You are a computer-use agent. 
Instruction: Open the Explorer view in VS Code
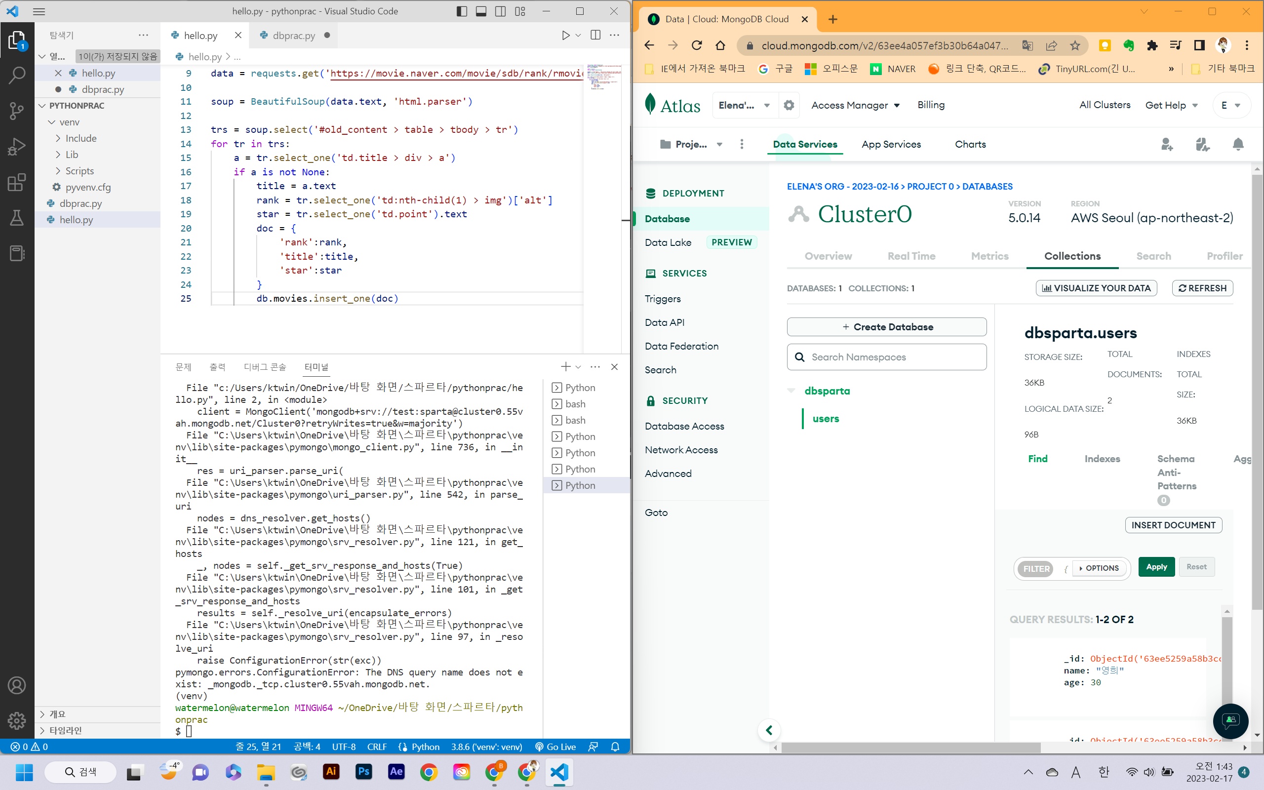click(17, 40)
